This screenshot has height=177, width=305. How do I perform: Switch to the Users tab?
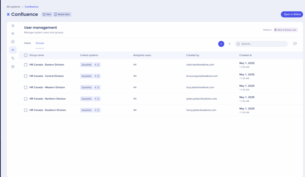point(27,43)
